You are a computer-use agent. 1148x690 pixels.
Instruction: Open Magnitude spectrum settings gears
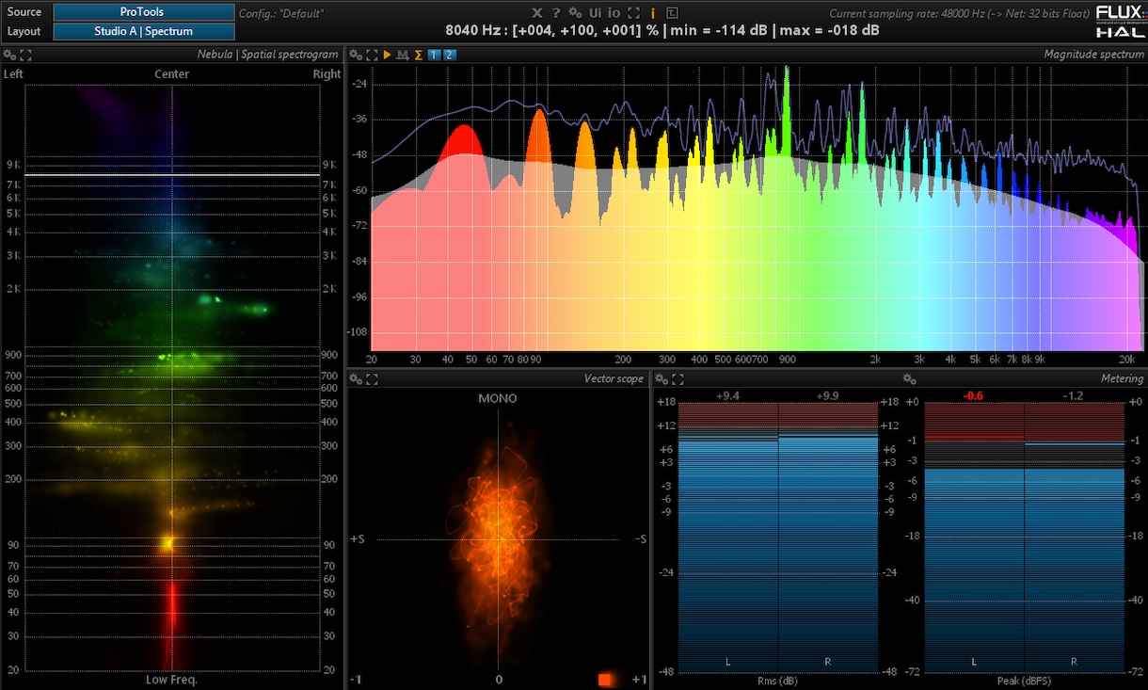point(356,55)
